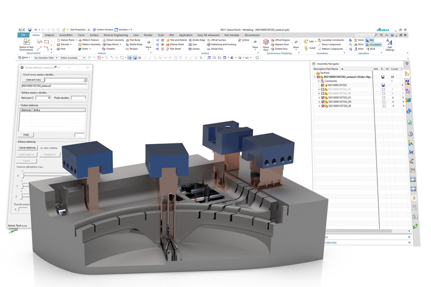The height and width of the screenshot is (287, 431).
Task: Click the Switch Window button
Action: (x=103, y=30)
